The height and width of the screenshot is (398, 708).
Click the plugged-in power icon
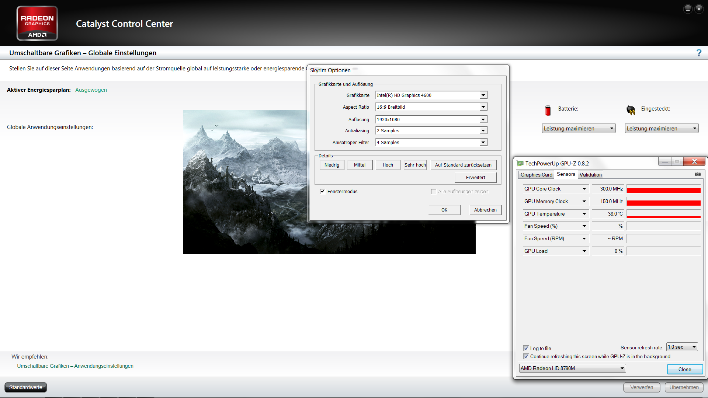coord(631,110)
